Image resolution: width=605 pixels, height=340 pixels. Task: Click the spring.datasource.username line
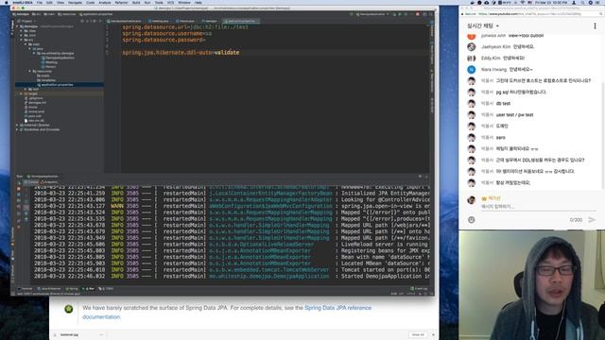pos(166,34)
